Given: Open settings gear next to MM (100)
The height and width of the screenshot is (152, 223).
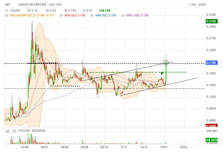Looking at the screenshot, I should click(123, 15).
